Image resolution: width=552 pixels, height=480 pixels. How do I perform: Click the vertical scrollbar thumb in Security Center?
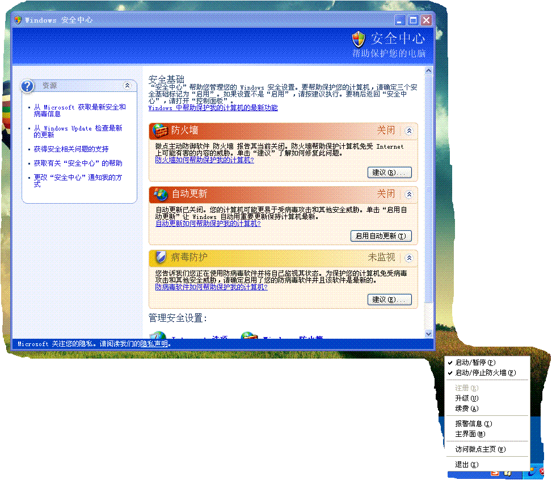point(428,188)
